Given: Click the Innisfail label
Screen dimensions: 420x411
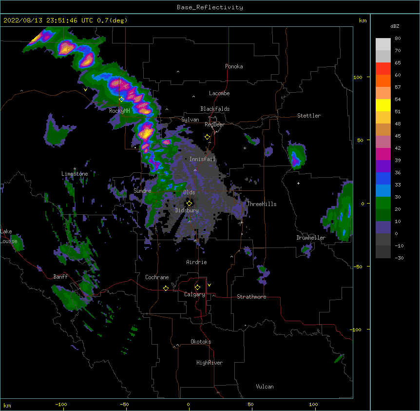Looking at the screenshot, I should click(x=202, y=159).
